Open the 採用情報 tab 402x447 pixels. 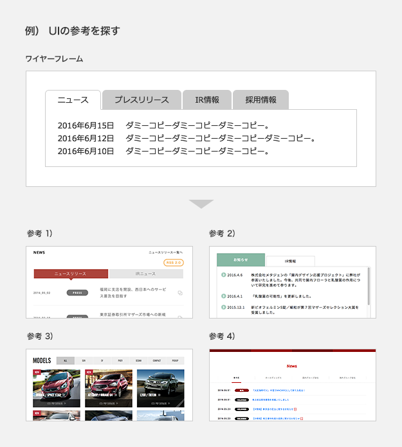click(260, 100)
